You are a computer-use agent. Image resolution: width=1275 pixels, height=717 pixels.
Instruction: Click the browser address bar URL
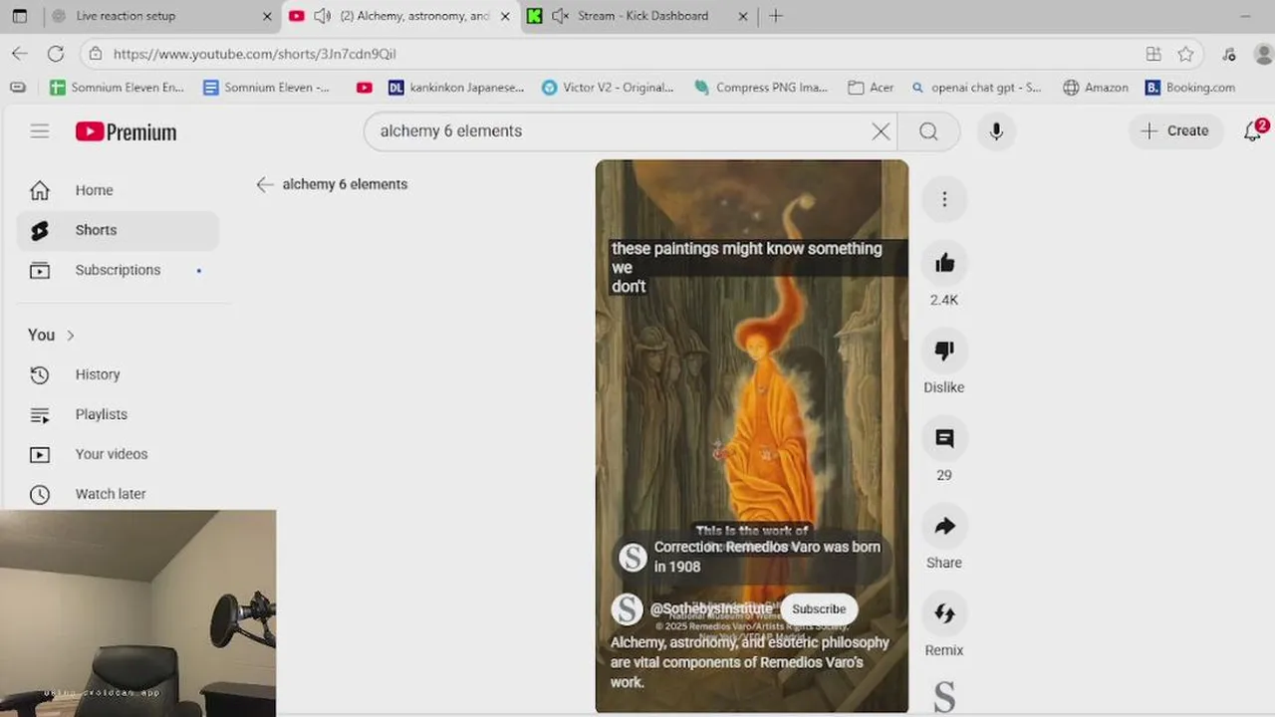pyautogui.click(x=254, y=54)
